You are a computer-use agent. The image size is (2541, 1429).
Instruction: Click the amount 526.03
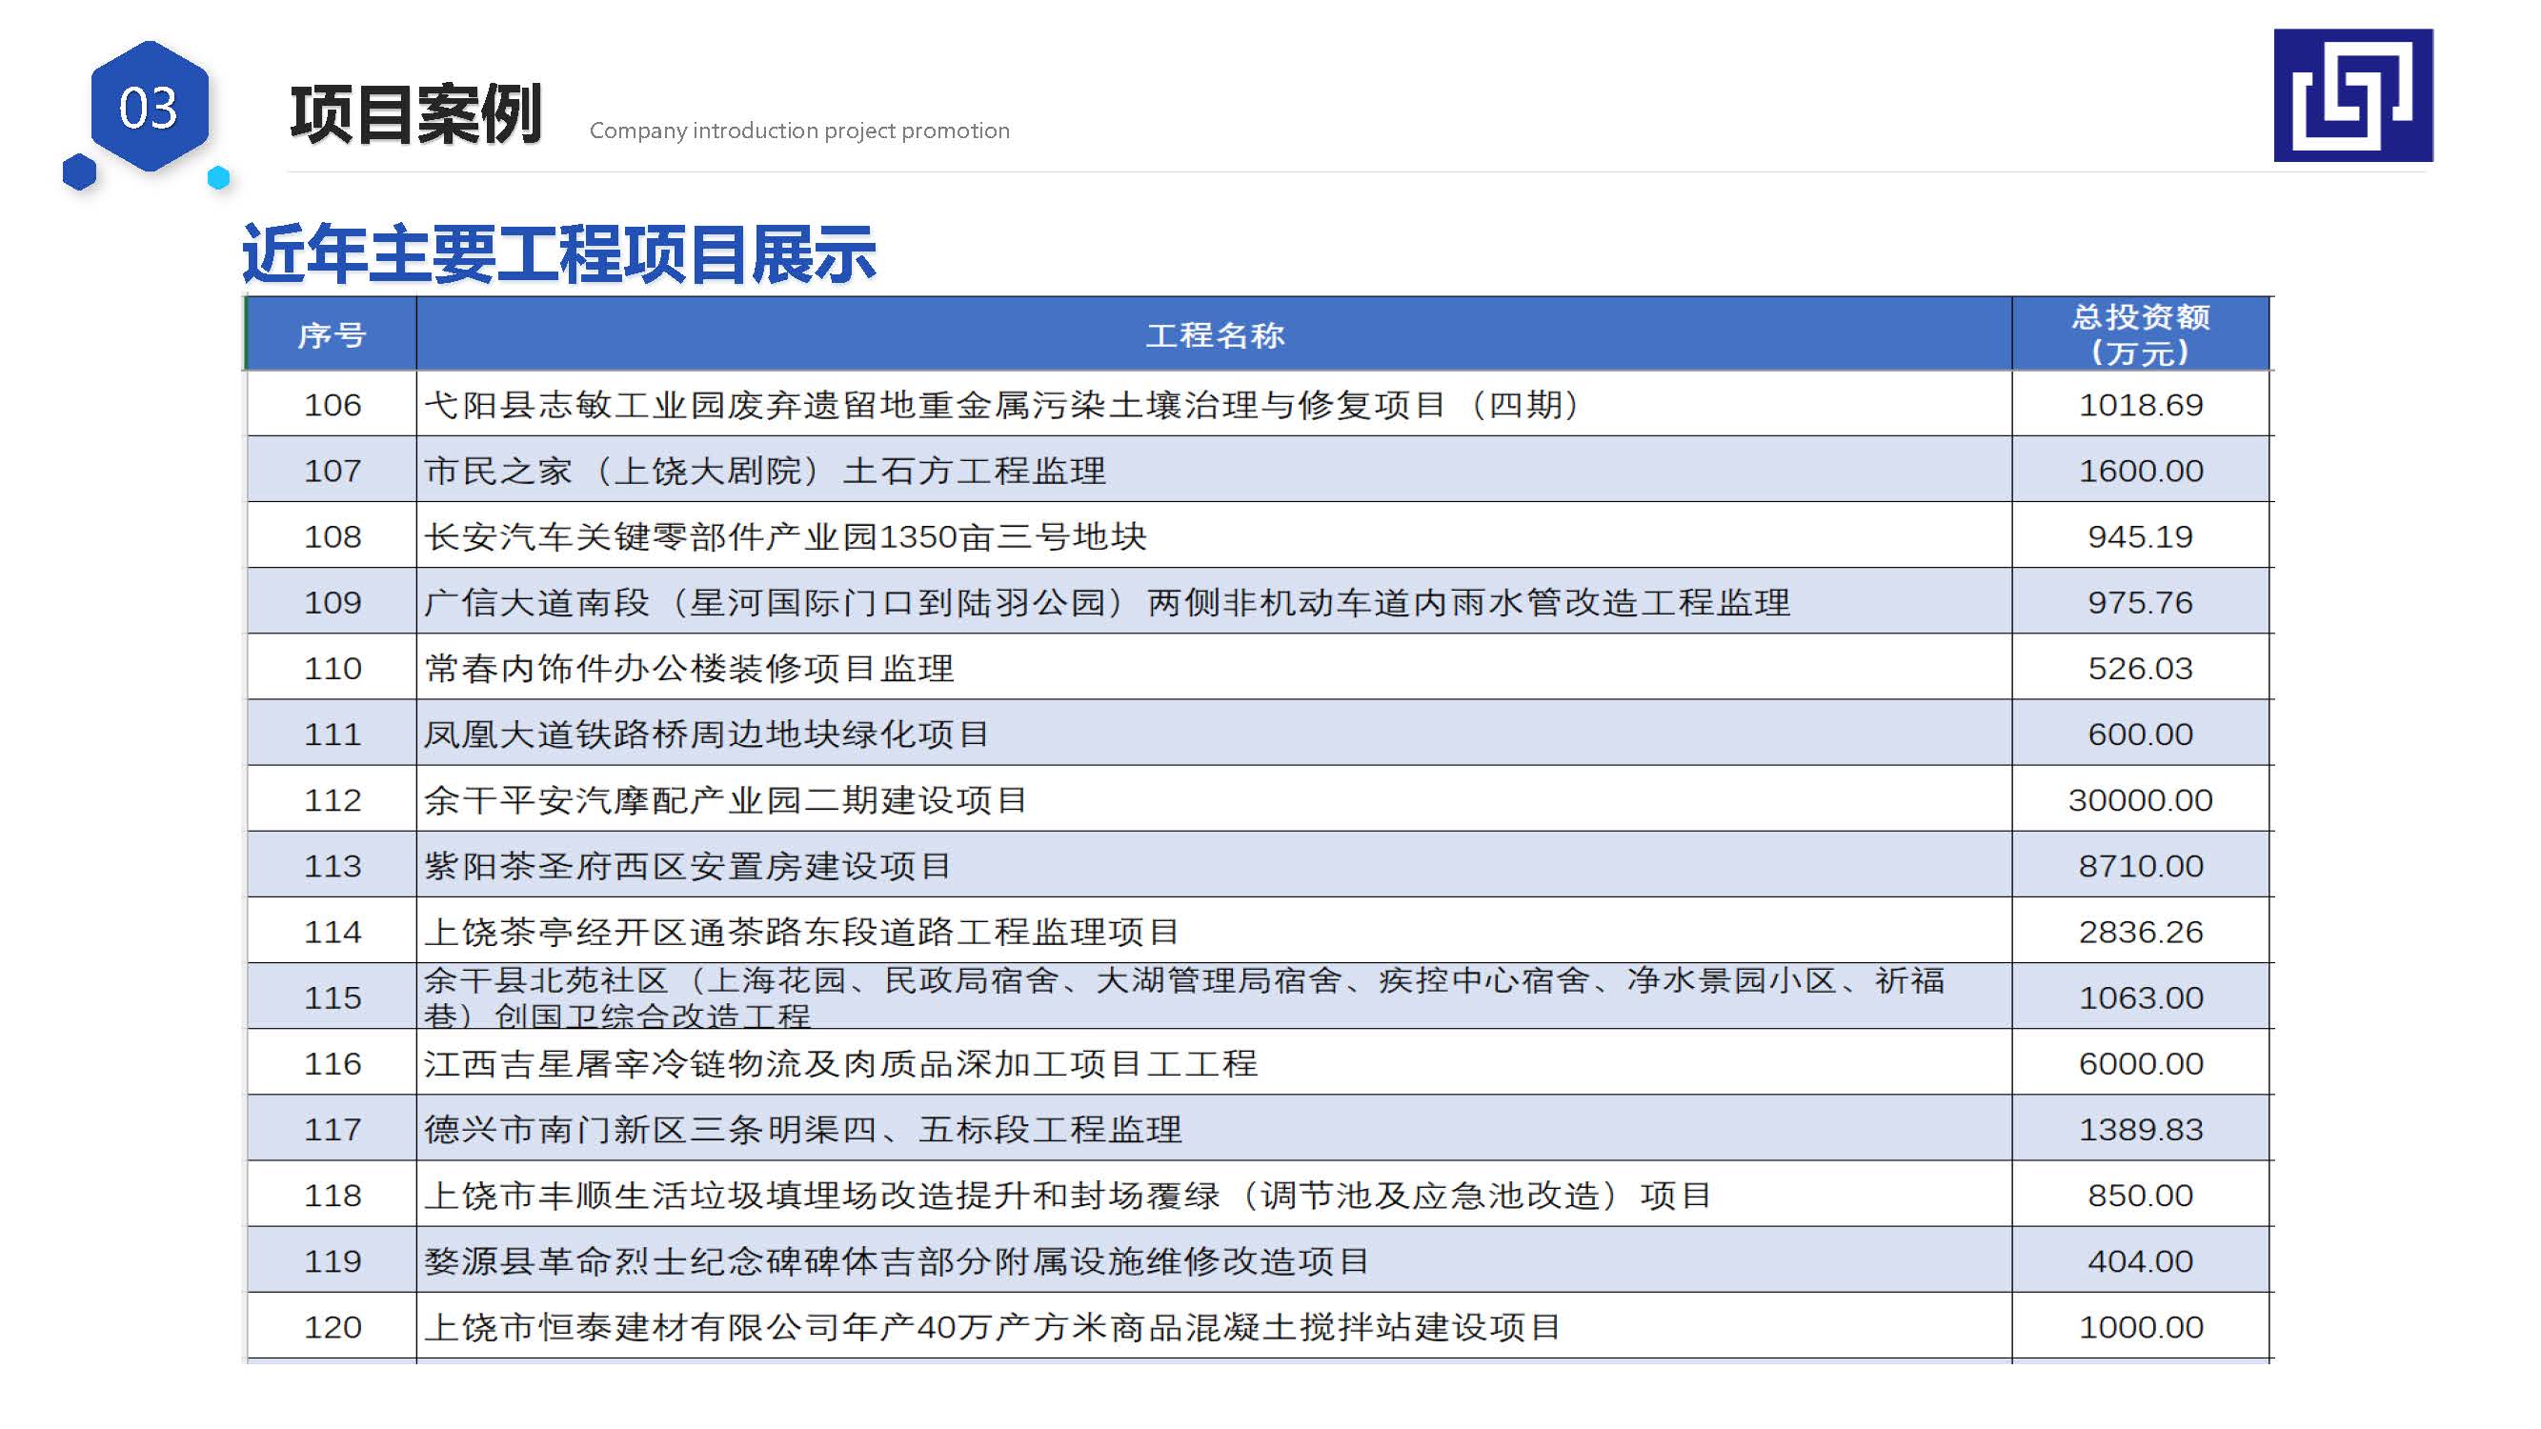[2141, 668]
